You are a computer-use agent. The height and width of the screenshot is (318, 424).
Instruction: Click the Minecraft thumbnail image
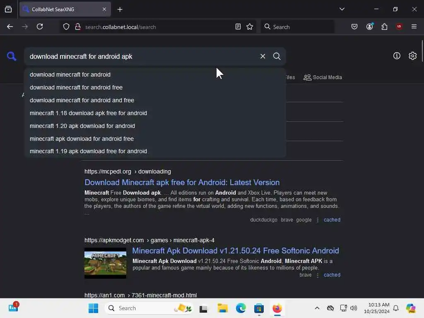click(x=105, y=263)
